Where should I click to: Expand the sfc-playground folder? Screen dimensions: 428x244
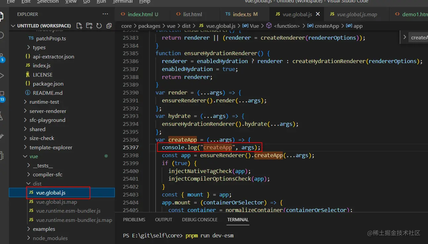47,120
